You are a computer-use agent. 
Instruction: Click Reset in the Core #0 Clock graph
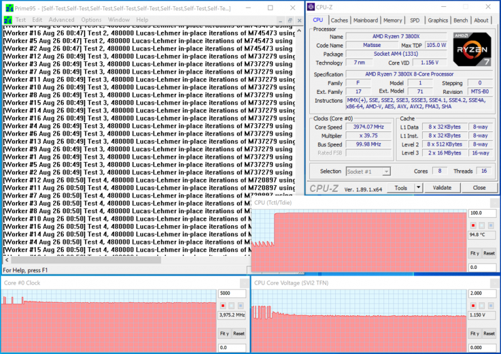coord(239,333)
